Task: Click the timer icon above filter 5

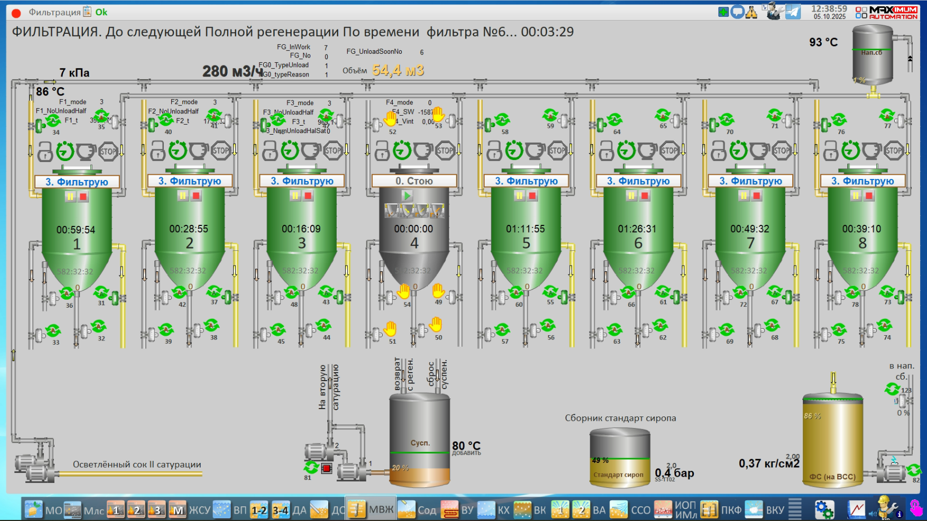Action: pos(514,151)
